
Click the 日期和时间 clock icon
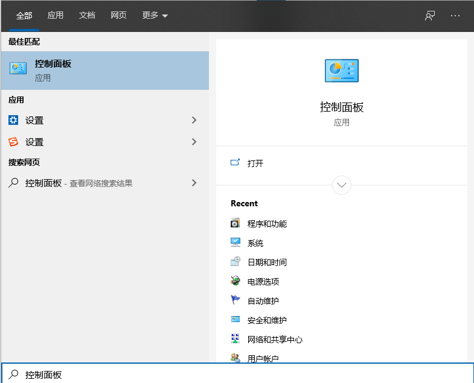[x=235, y=262]
